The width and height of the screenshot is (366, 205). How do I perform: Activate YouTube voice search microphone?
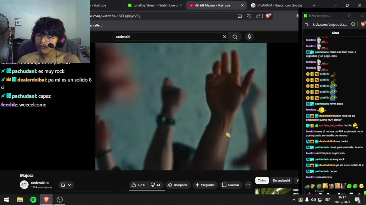coord(249,37)
